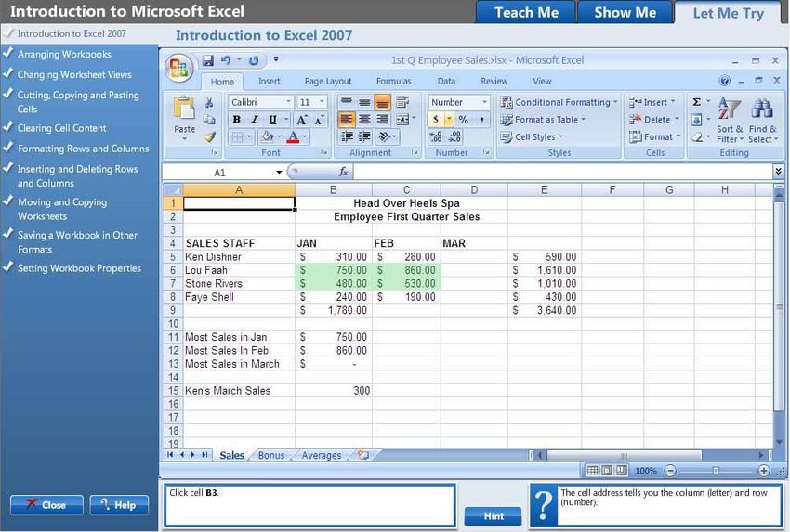Screen dimensions: 790x532
Task: Select cell B3 in the worksheet
Action: click(x=334, y=230)
